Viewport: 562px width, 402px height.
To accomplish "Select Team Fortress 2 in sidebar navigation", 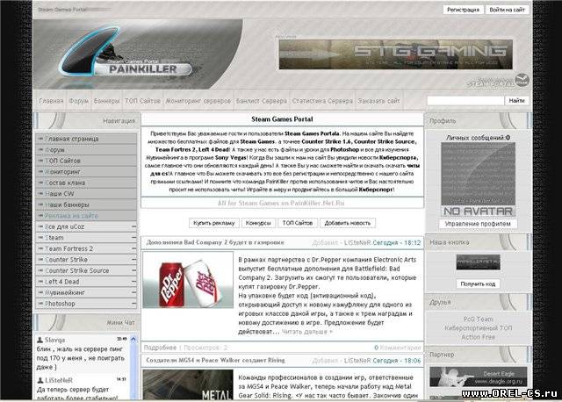I will tap(70, 248).
